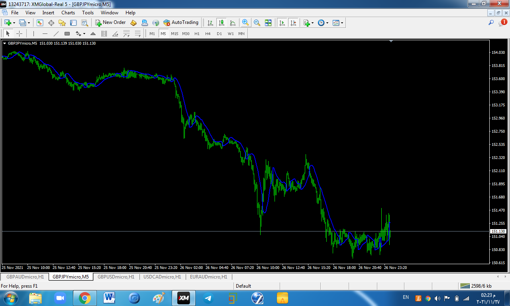Toggle the AutoTrading button
The image size is (510, 306).
[x=181, y=23]
